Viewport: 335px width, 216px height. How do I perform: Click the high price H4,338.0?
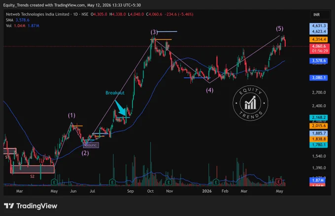(118, 14)
